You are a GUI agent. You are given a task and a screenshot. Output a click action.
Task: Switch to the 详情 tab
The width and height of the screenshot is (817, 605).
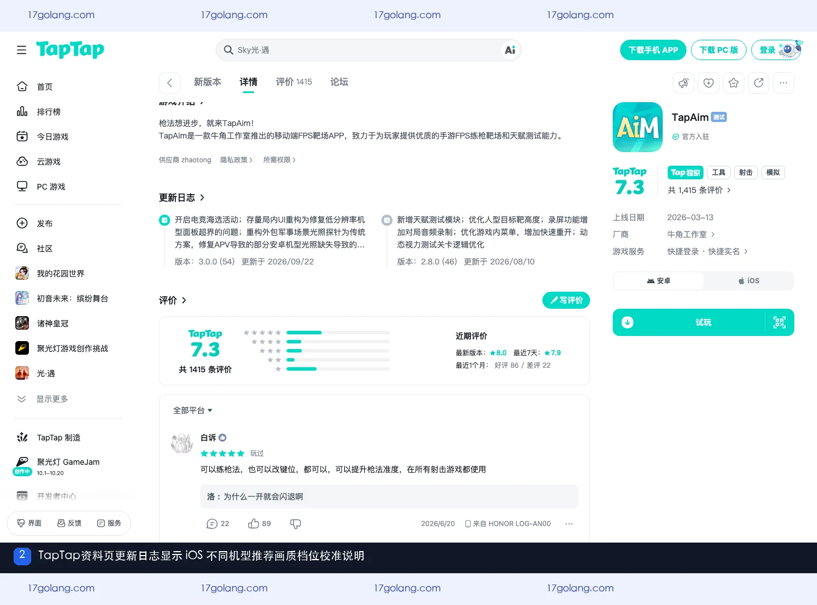click(249, 82)
